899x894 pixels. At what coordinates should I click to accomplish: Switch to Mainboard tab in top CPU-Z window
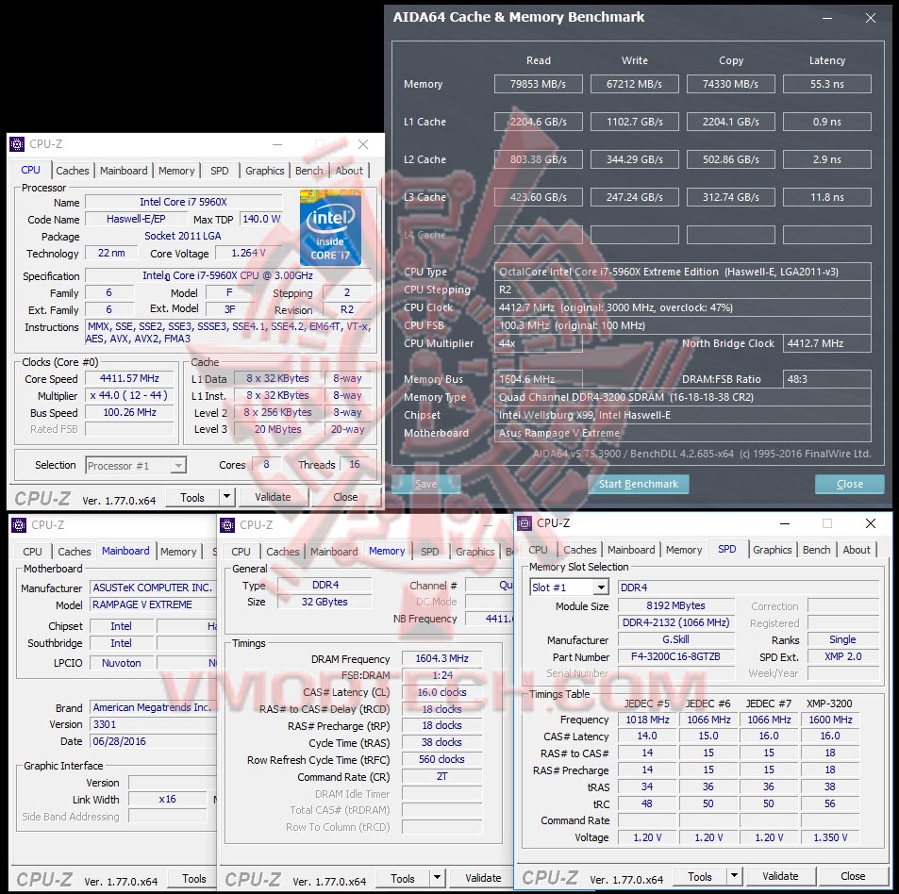pos(124,171)
